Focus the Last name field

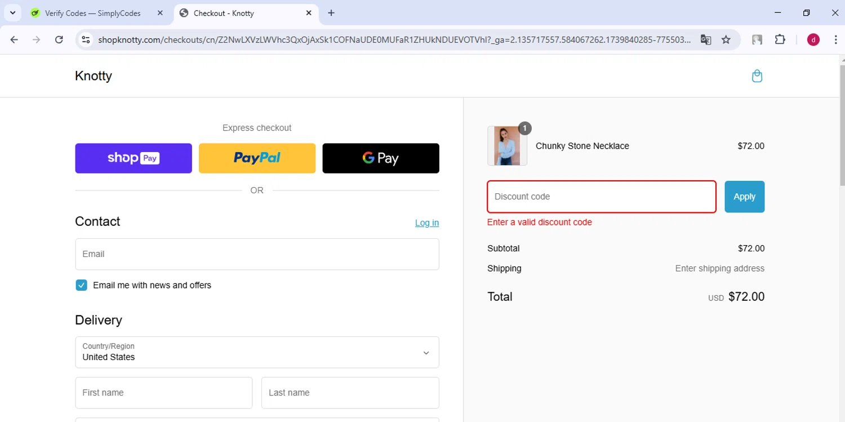coord(350,393)
